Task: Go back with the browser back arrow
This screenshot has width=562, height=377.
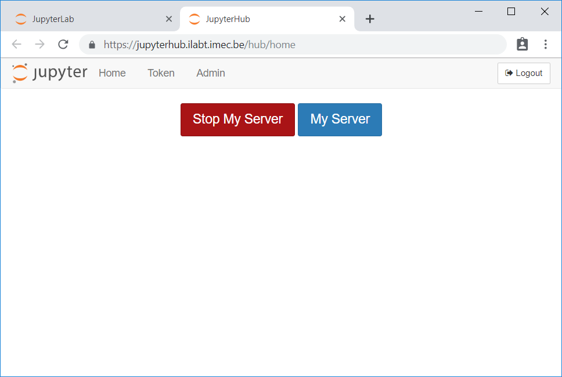Action: pos(16,45)
